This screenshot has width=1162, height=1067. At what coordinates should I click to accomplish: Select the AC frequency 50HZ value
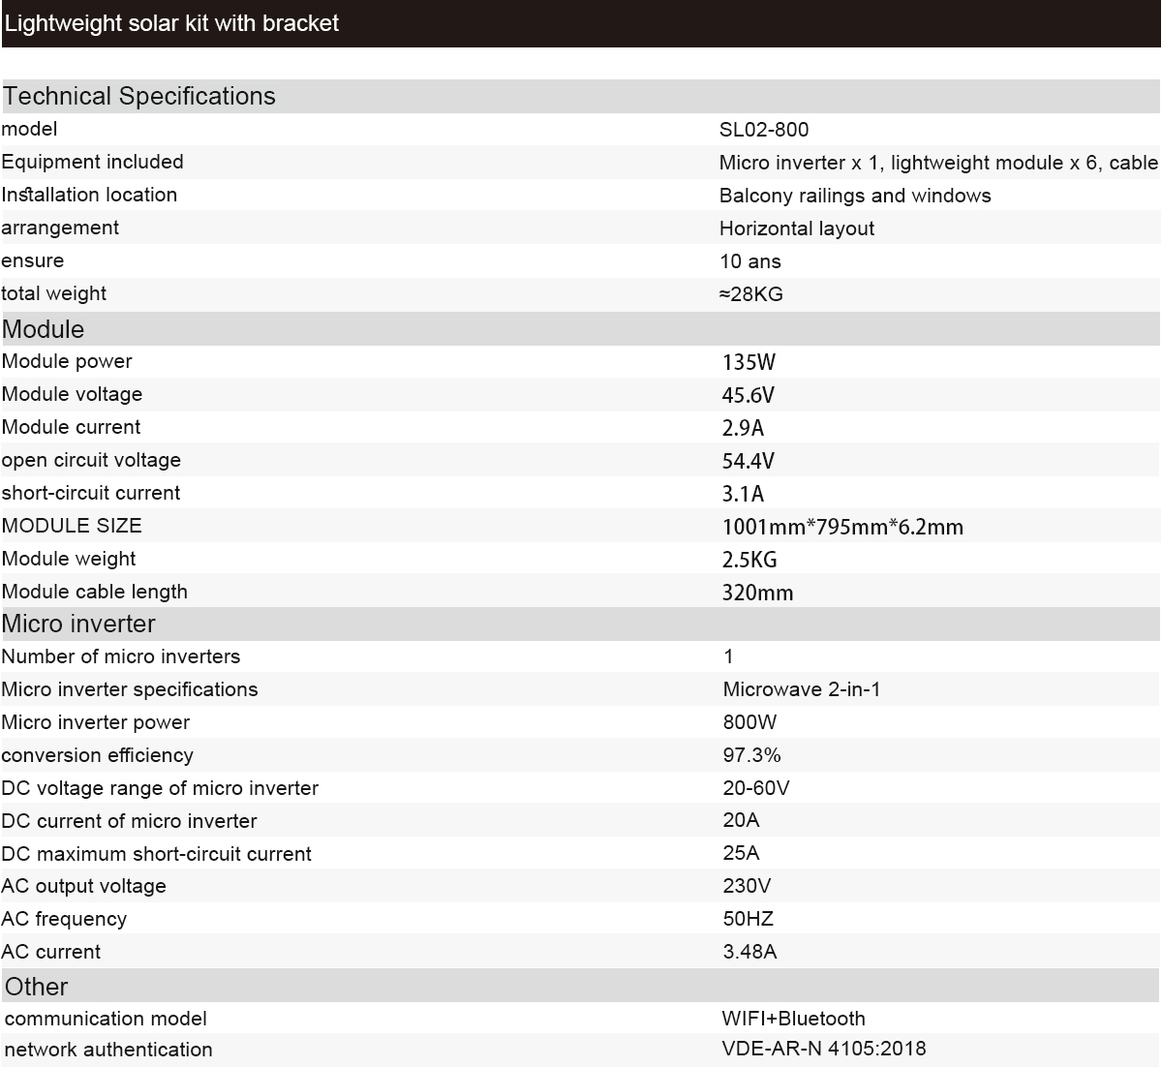coord(749,919)
